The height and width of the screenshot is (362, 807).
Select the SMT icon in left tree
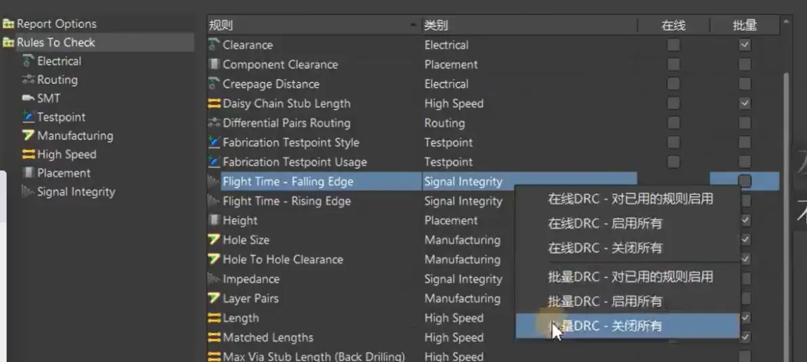coord(28,98)
